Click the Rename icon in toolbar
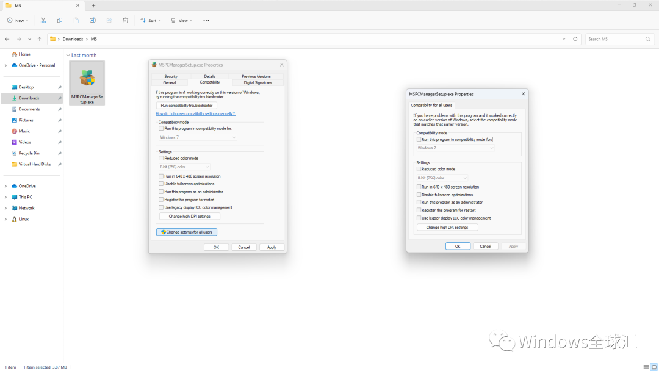The height and width of the screenshot is (371, 659). tap(93, 20)
